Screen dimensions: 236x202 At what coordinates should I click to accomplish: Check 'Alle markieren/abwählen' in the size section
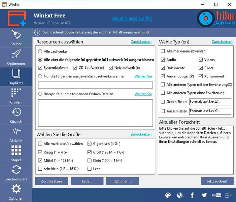point(40,144)
